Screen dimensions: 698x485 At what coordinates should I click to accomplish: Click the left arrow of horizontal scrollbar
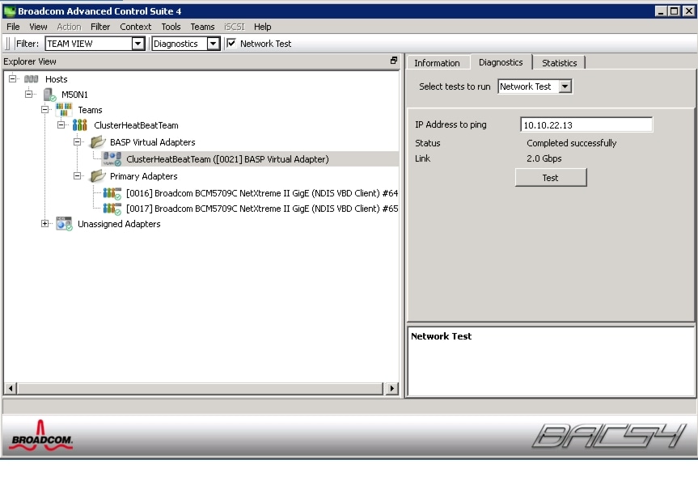(11, 389)
